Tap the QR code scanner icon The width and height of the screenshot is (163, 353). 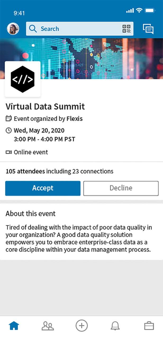tap(126, 29)
